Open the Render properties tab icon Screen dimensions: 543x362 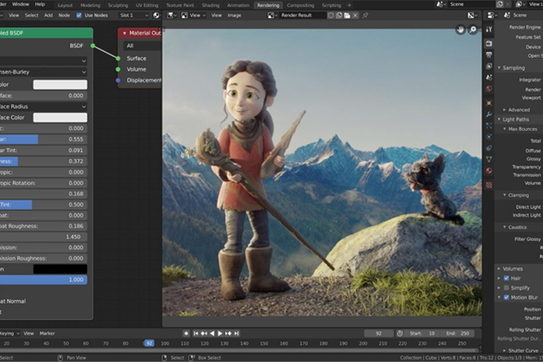(489, 43)
